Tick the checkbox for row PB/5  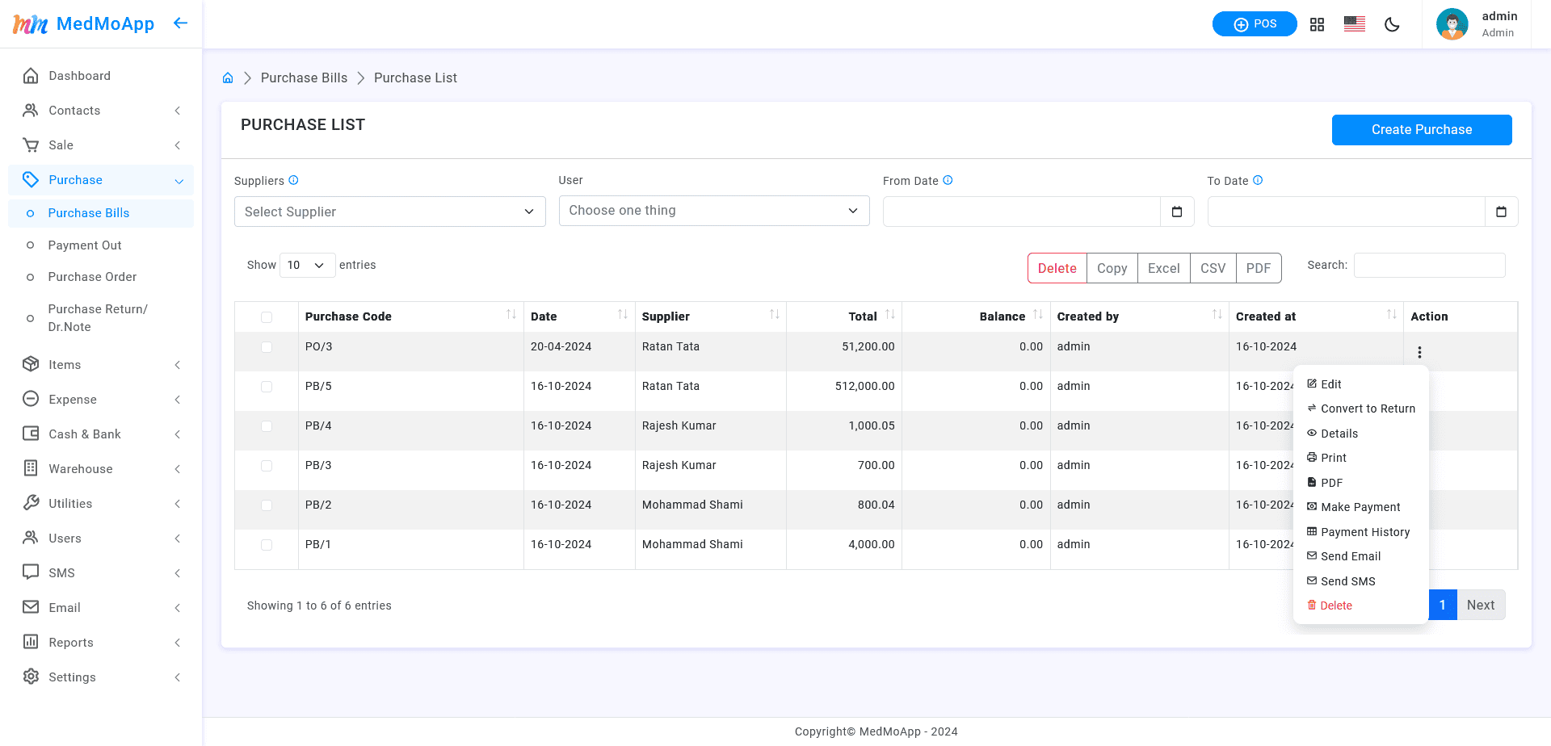(x=267, y=387)
